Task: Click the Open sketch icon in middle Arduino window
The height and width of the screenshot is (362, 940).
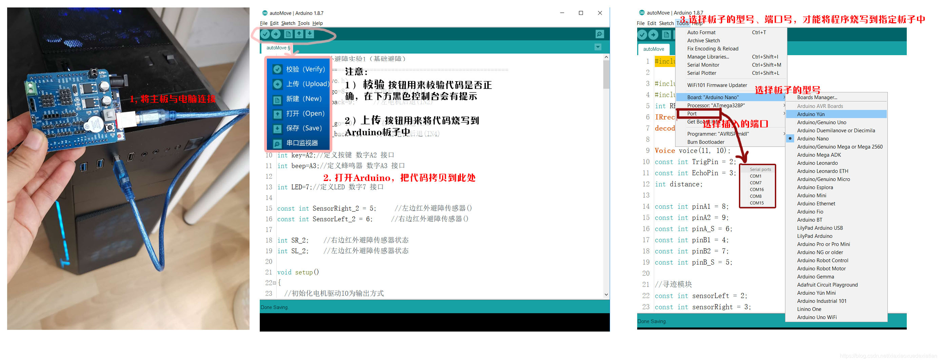Action: pyautogui.click(x=299, y=34)
